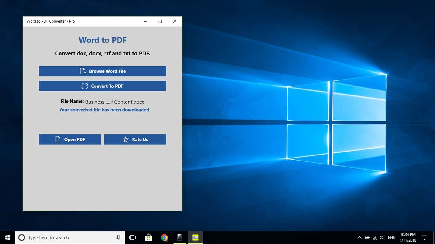
Task: Show hidden system tray icons
Action: tap(359, 238)
